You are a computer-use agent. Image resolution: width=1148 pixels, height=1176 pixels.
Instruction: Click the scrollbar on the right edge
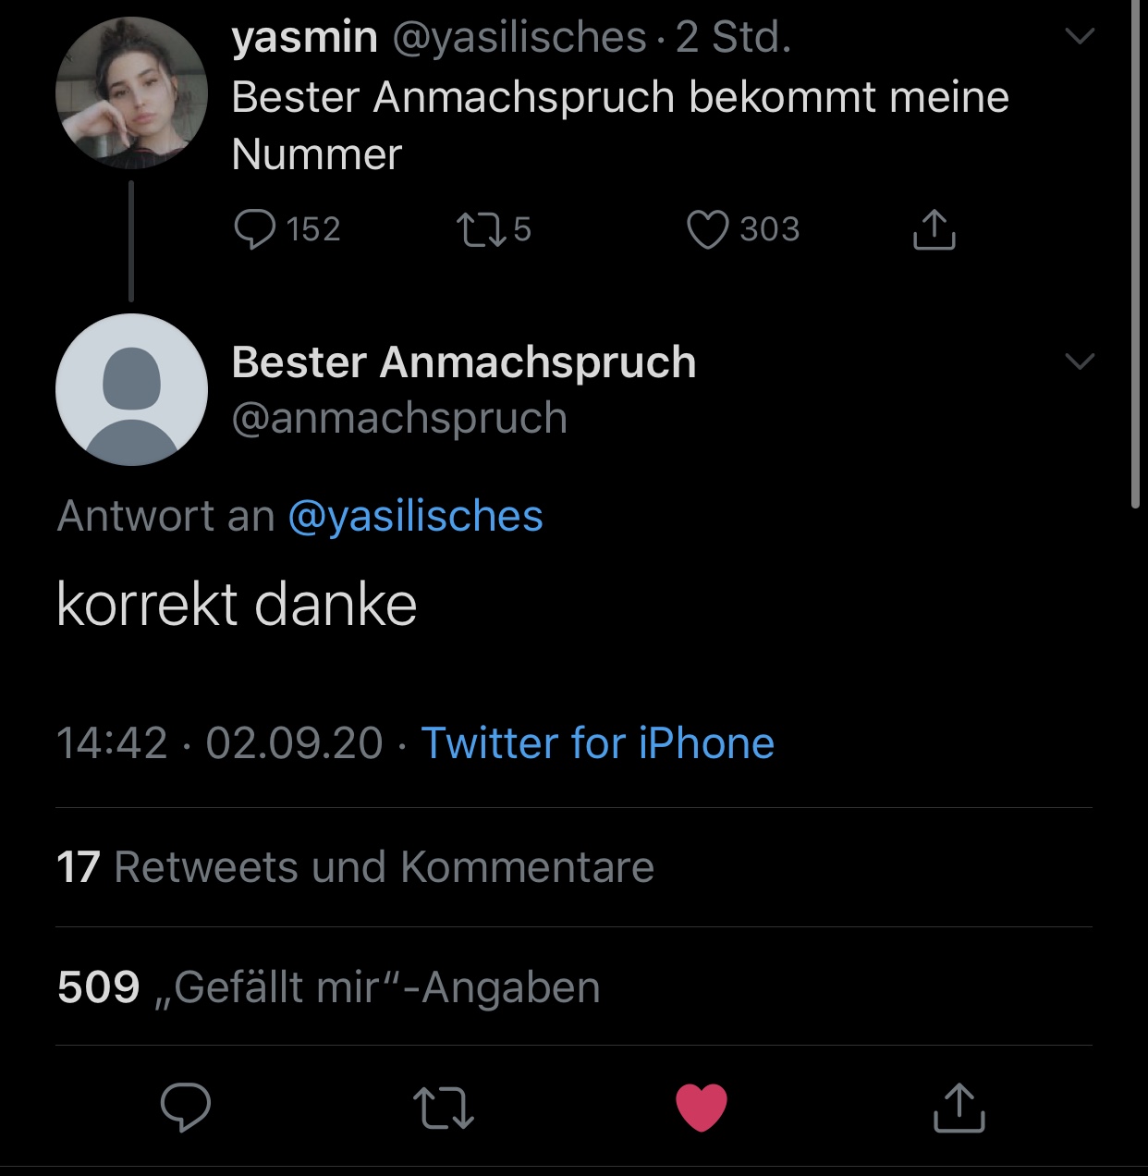[1136, 250]
